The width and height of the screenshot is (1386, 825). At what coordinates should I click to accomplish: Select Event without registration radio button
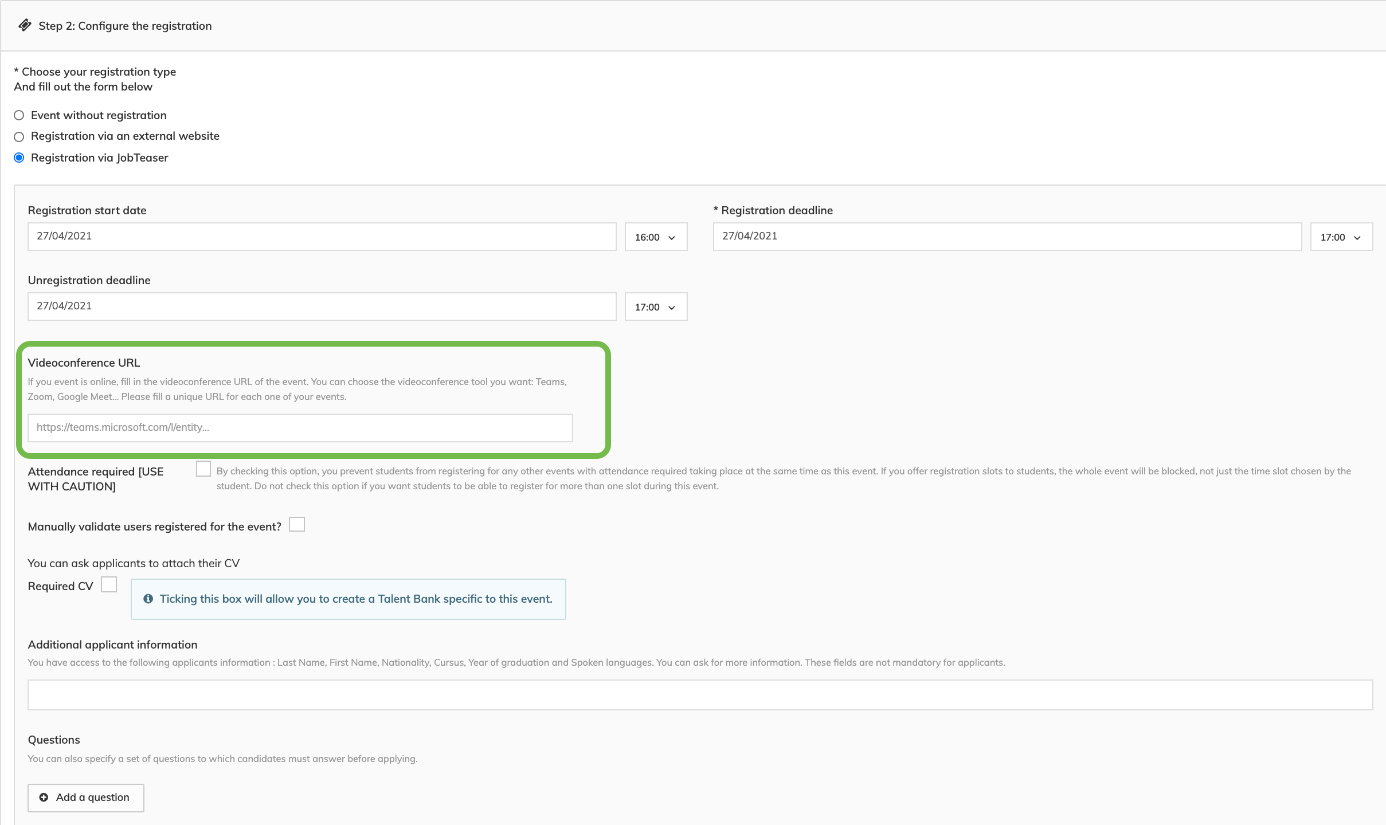tap(19, 115)
